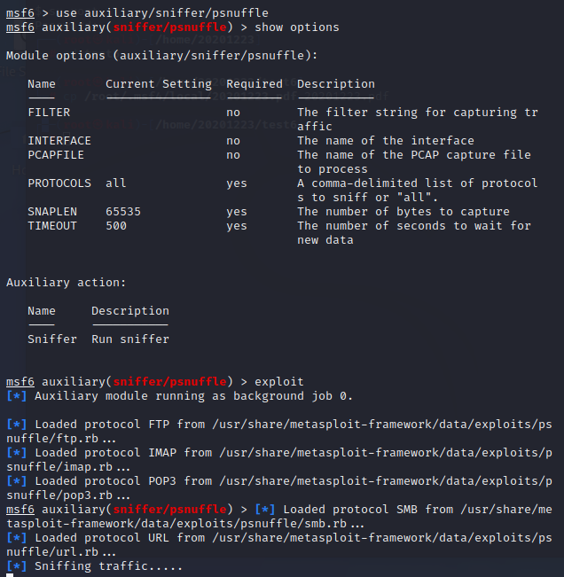Click the 'Current Setting' column header
Screen dimensions: 564x577
coord(159,84)
